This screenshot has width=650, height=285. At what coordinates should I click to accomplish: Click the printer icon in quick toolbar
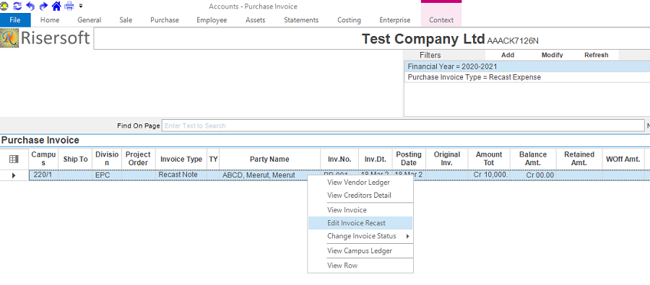69,6
